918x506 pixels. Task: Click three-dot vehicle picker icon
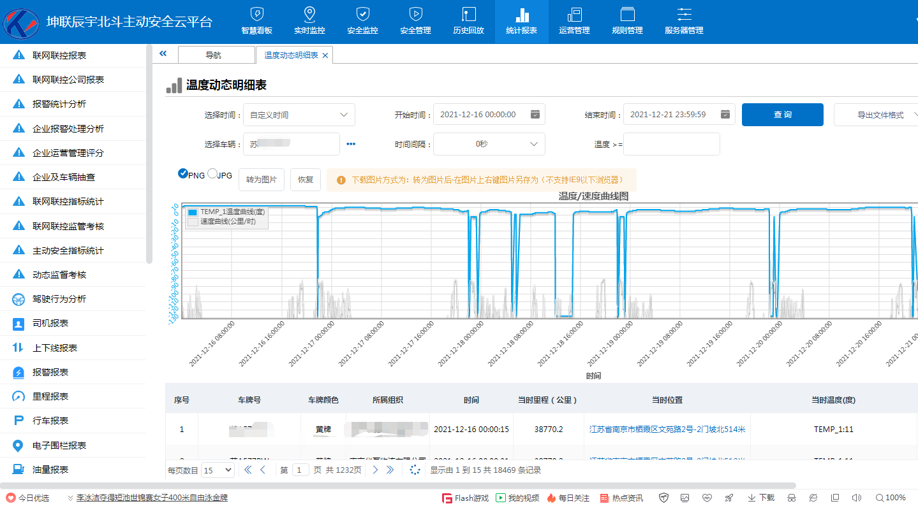point(351,144)
